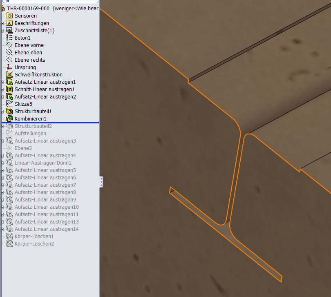Click the Ursprung origin icon
Viewport: 331px width, 297px height.
pos(9,67)
